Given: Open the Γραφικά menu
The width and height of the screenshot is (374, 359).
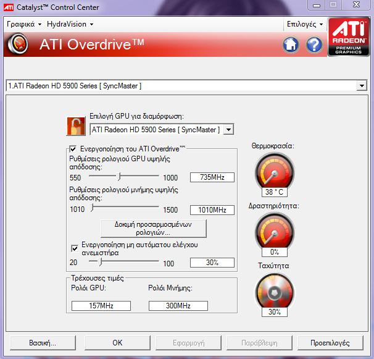Looking at the screenshot, I should (24, 24).
